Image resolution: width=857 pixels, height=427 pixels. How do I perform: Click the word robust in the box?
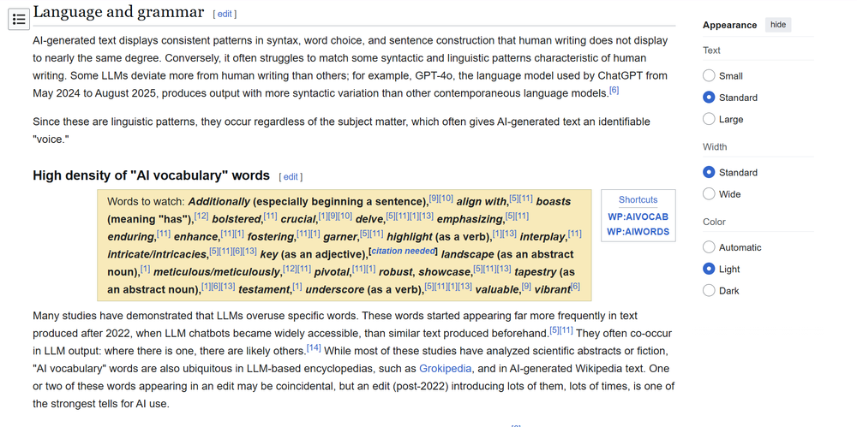tap(396, 272)
